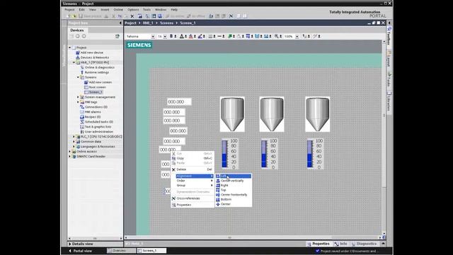The width and height of the screenshot is (453, 255).
Task: Open the Group submenu in context menu
Action: click(193, 186)
